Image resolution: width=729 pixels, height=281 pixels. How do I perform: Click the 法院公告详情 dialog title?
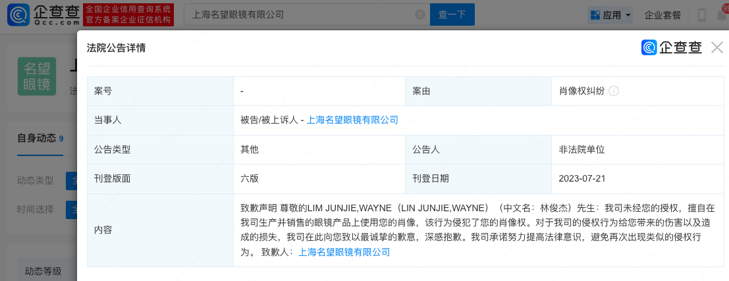click(x=116, y=48)
